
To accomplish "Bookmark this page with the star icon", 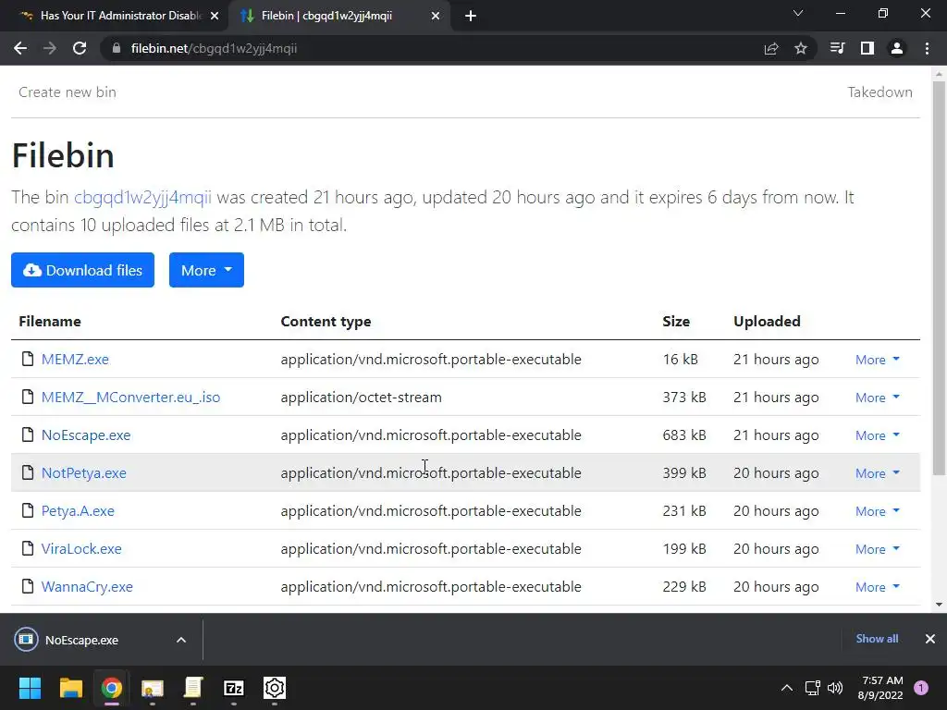I will pos(801,48).
